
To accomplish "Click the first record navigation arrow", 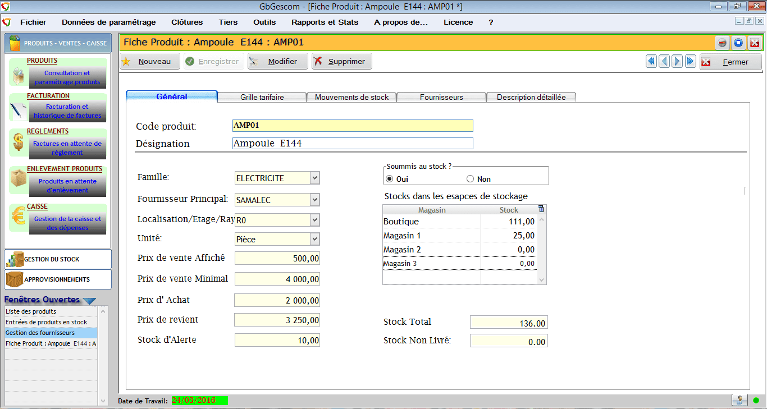I will 651,62.
